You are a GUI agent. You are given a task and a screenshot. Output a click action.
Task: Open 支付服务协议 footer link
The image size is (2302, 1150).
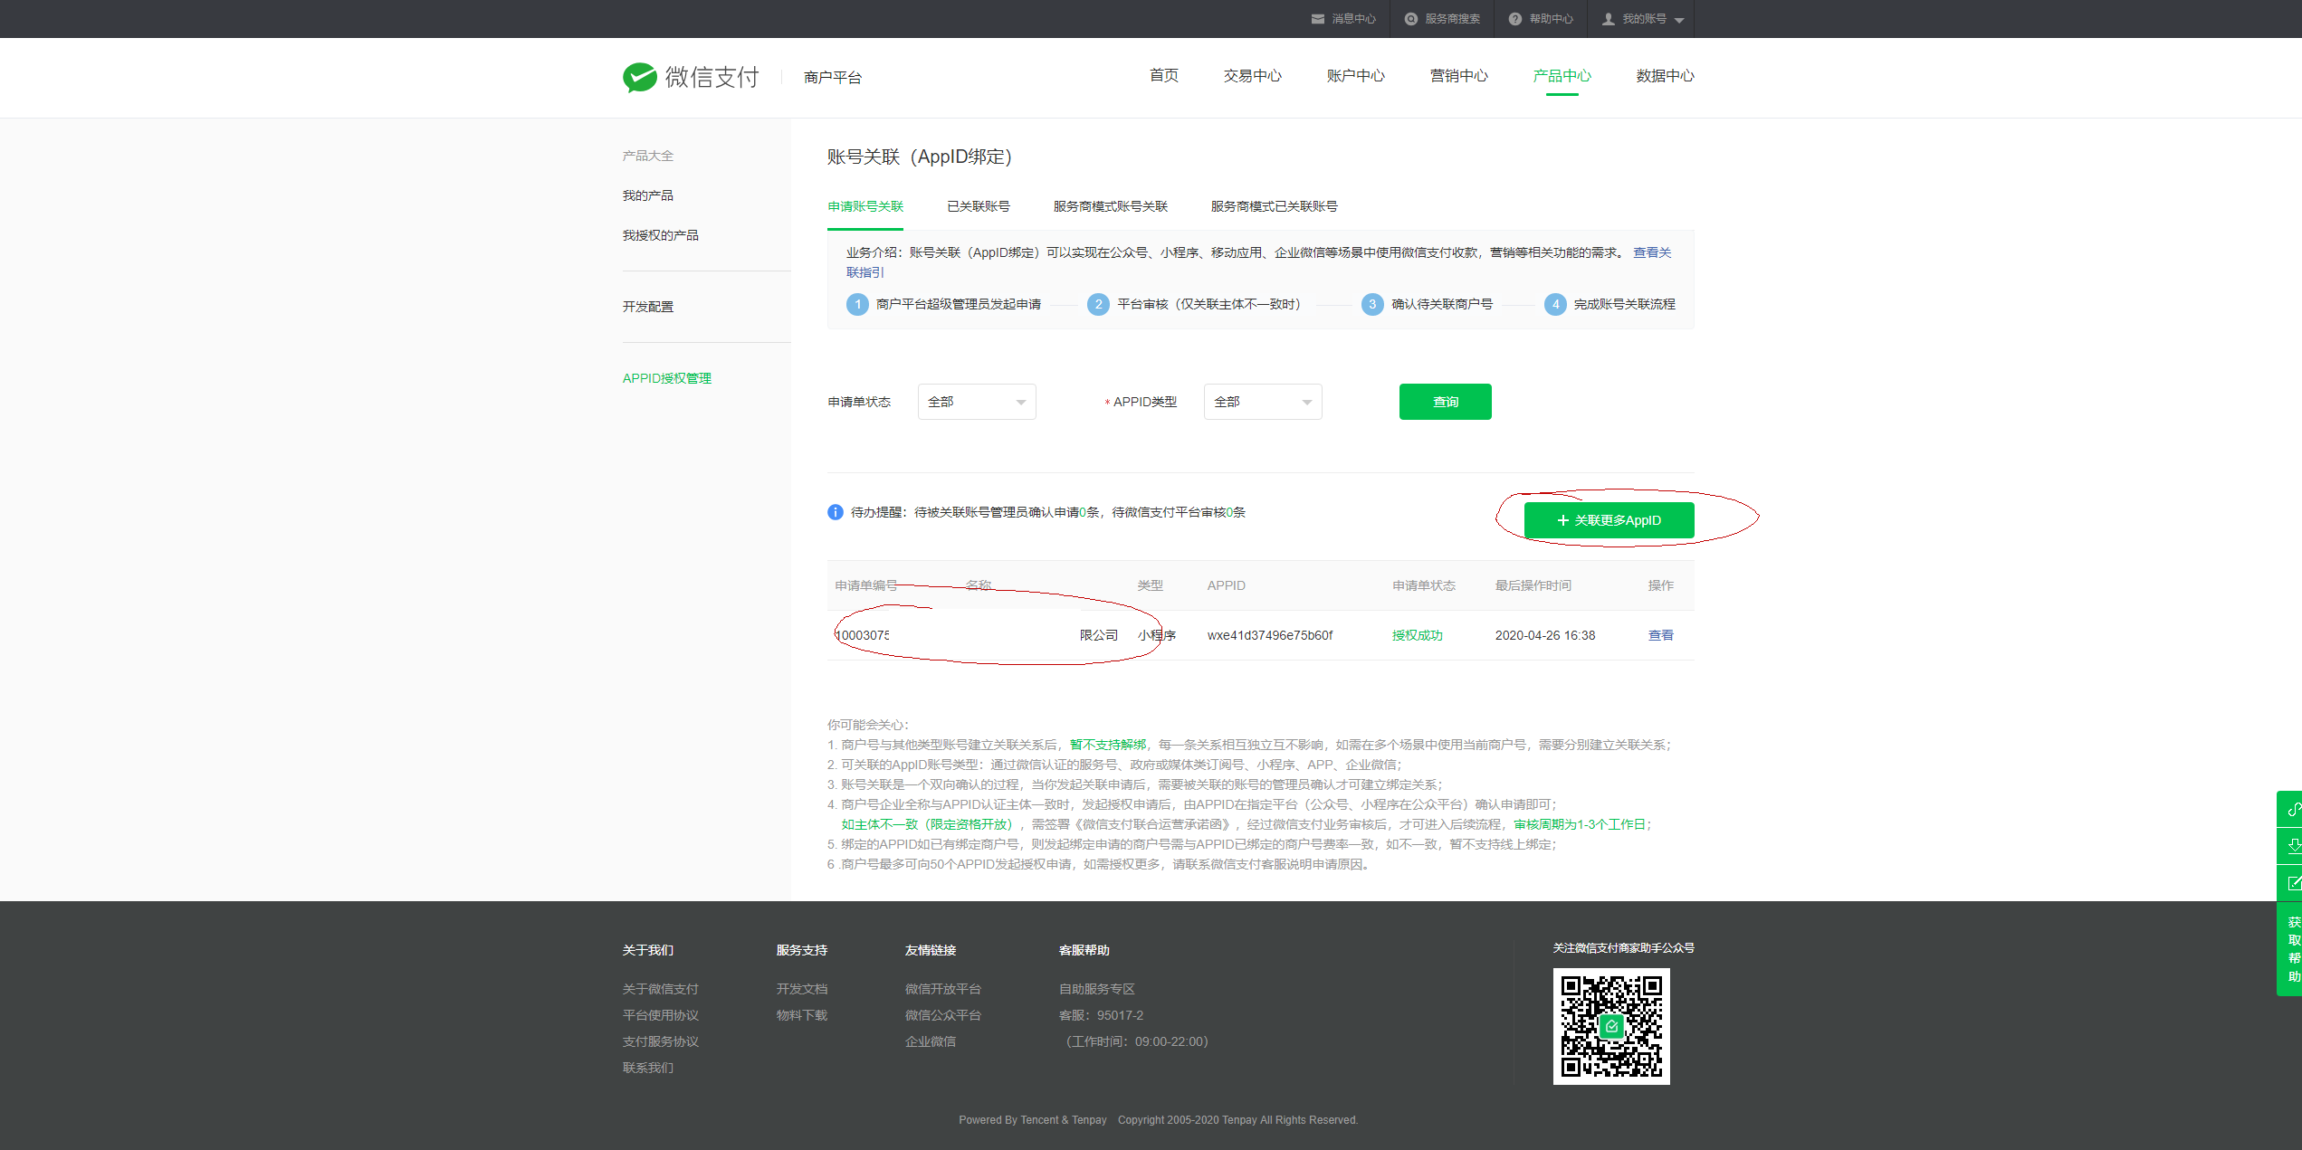pyautogui.click(x=661, y=1041)
